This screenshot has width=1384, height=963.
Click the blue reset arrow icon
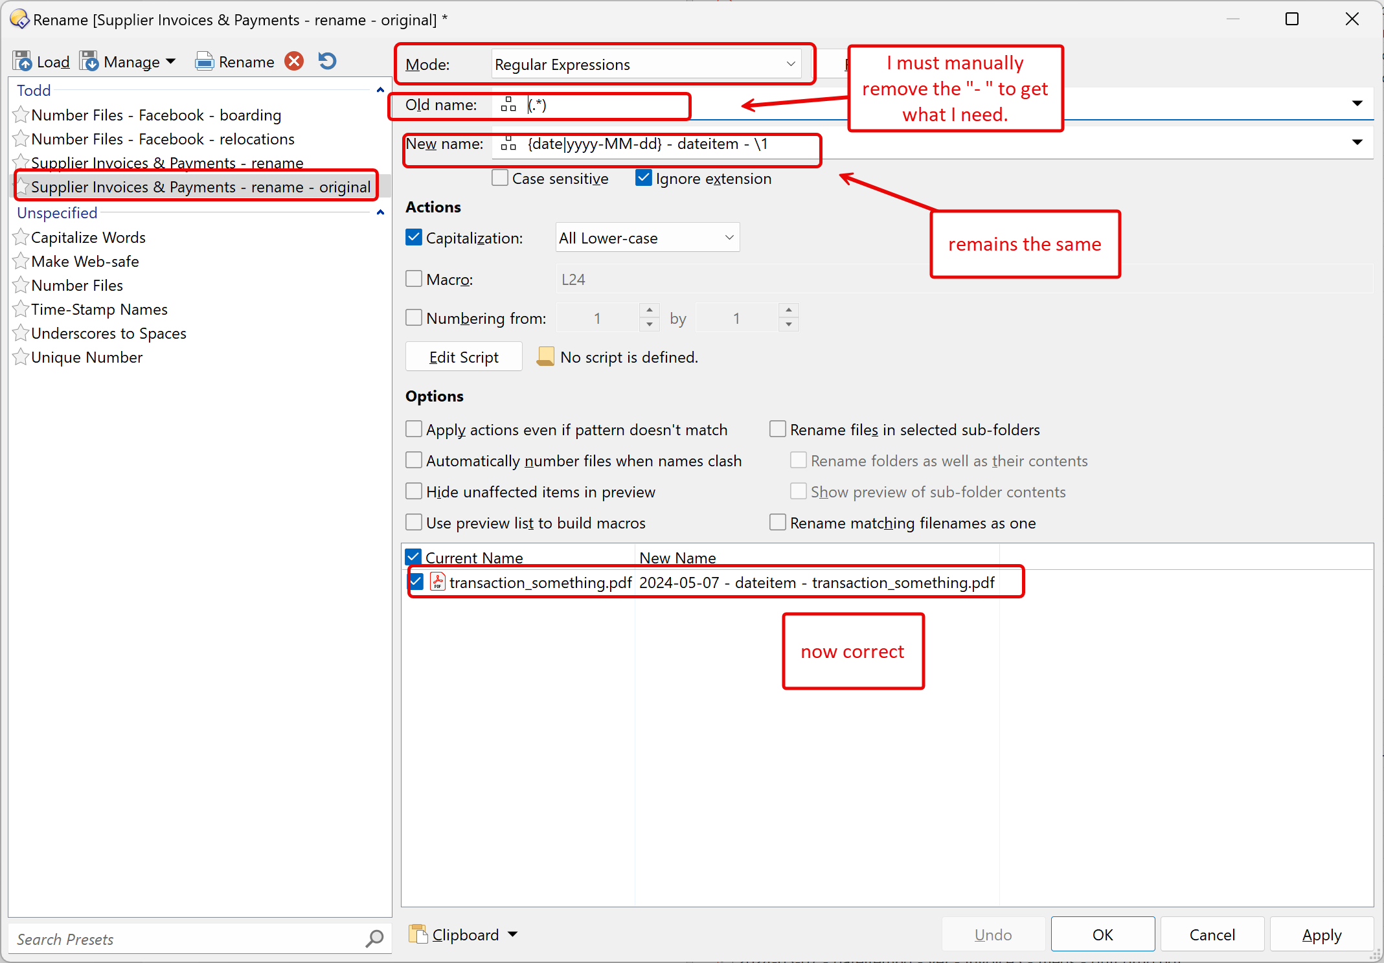(328, 62)
